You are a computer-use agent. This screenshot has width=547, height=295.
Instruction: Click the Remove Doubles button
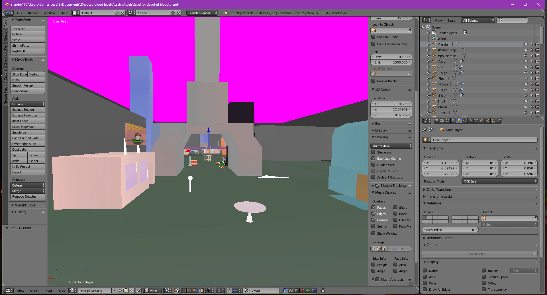[28, 196]
